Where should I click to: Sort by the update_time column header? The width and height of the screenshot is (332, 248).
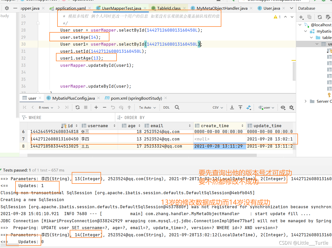point(269,126)
